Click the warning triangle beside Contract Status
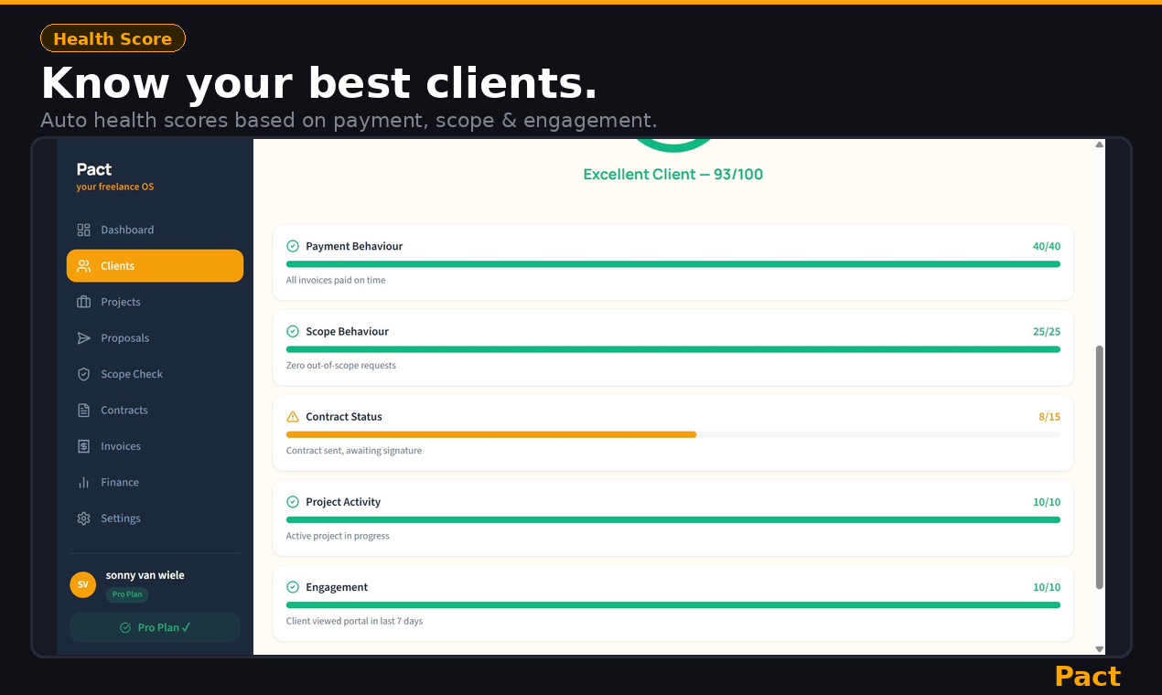The image size is (1162, 695). [x=293, y=416]
